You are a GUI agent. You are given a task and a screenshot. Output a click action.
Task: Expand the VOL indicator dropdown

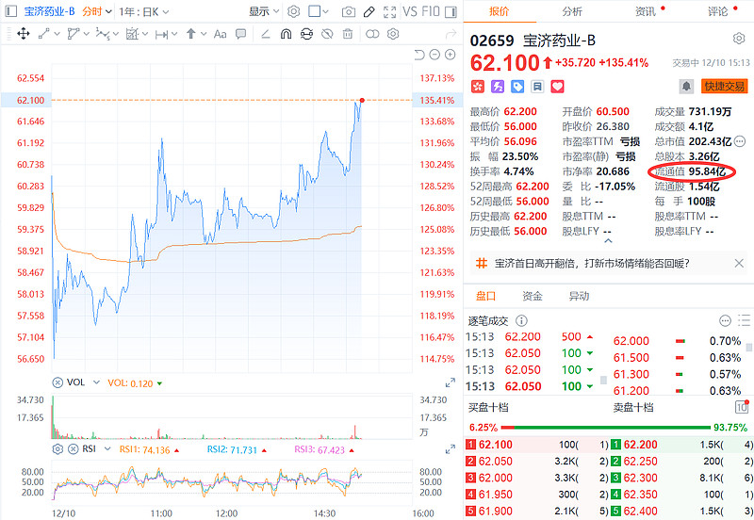click(x=96, y=382)
